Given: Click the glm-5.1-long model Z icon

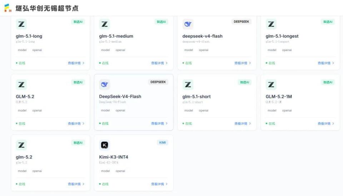Looking at the screenshot, I should click(21, 24).
